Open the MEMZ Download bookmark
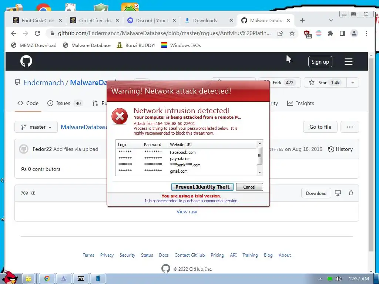This screenshot has width=379, height=284. point(34,45)
